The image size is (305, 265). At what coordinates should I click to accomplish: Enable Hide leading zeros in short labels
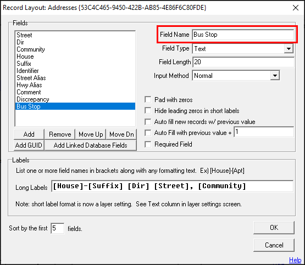pos(148,111)
